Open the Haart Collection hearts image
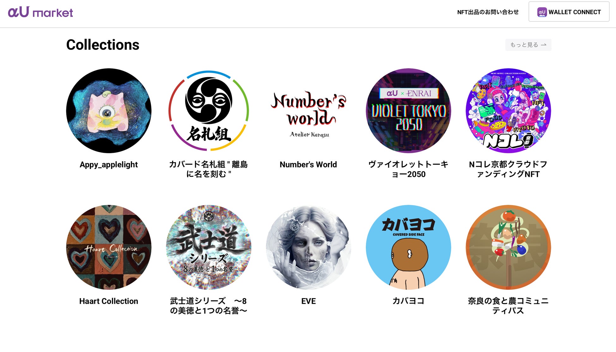This screenshot has height=352, width=616. [109, 247]
